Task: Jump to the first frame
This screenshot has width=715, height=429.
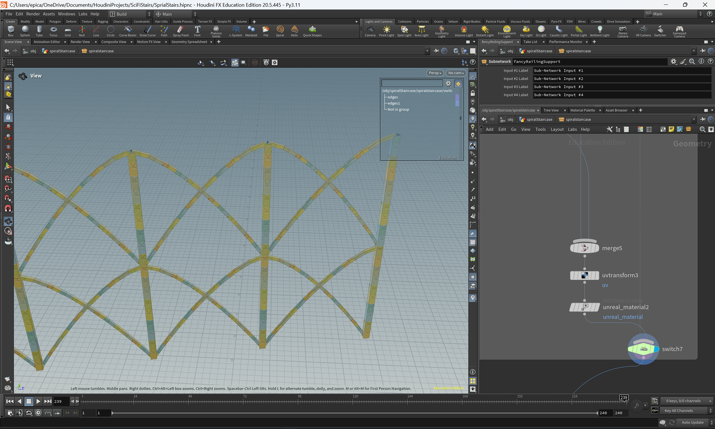Action: pos(10,401)
